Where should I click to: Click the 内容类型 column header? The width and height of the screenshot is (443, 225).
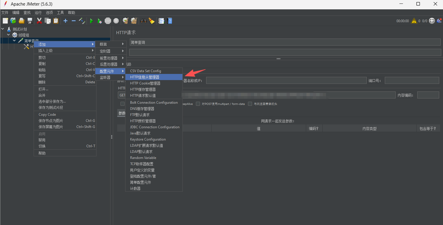369,128
